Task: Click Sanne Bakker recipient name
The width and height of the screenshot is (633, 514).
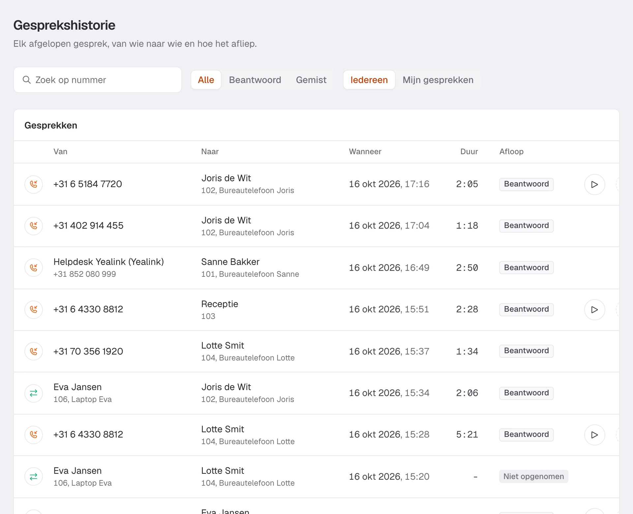Action: (x=230, y=262)
